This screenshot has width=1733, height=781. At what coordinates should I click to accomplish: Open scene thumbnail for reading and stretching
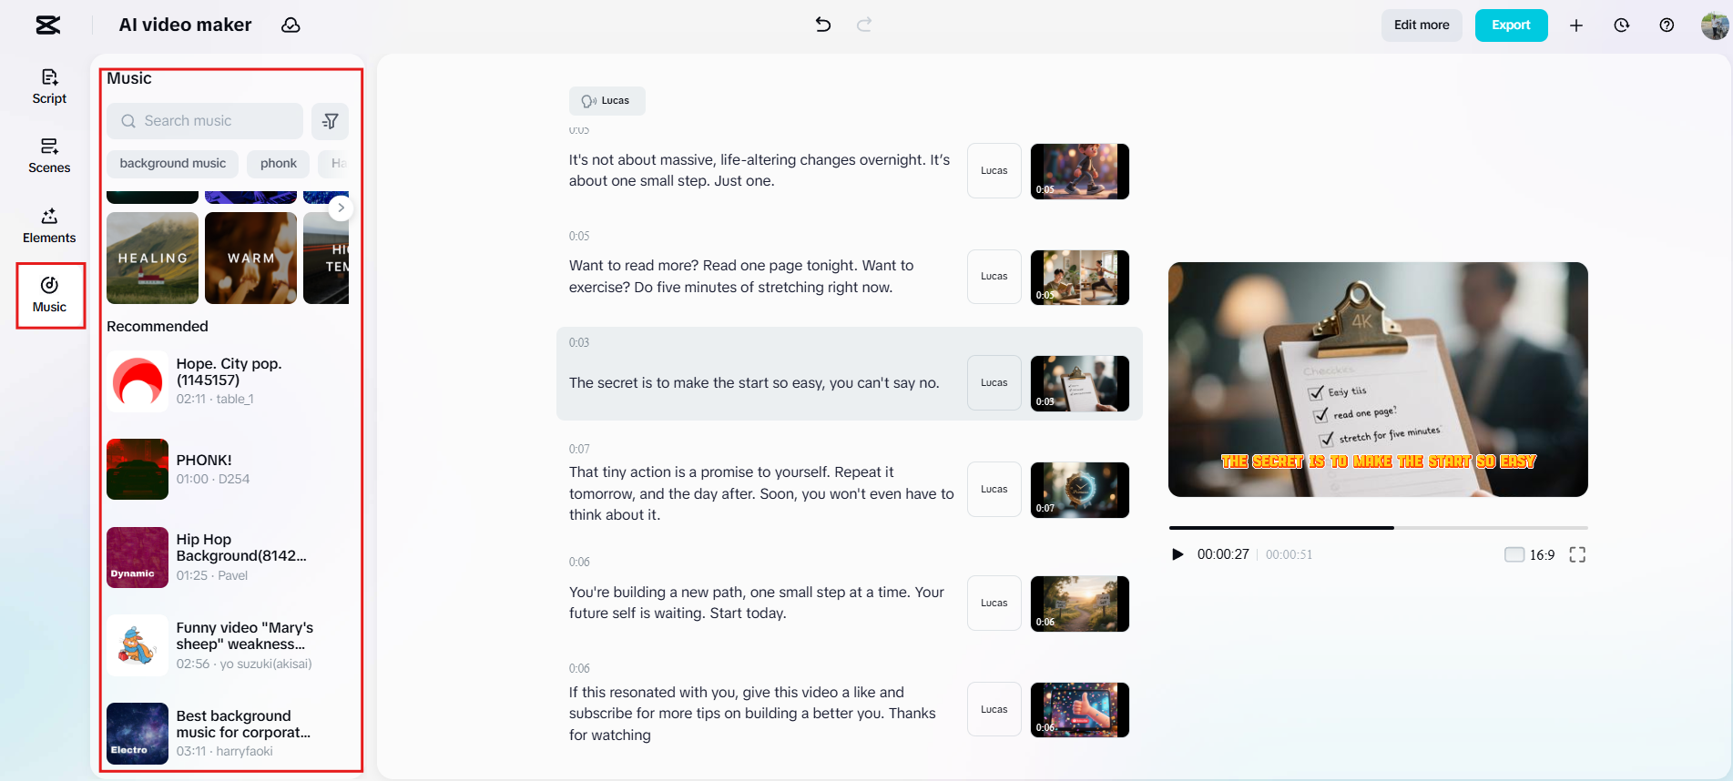point(1080,277)
